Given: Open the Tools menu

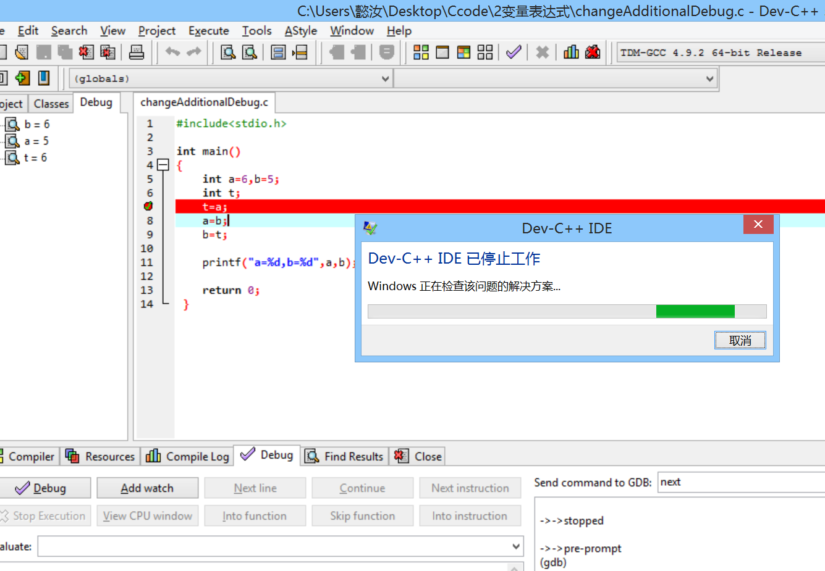Looking at the screenshot, I should (x=257, y=30).
